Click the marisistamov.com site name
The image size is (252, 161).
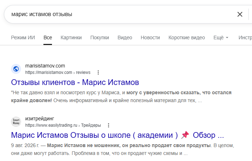[45, 66]
